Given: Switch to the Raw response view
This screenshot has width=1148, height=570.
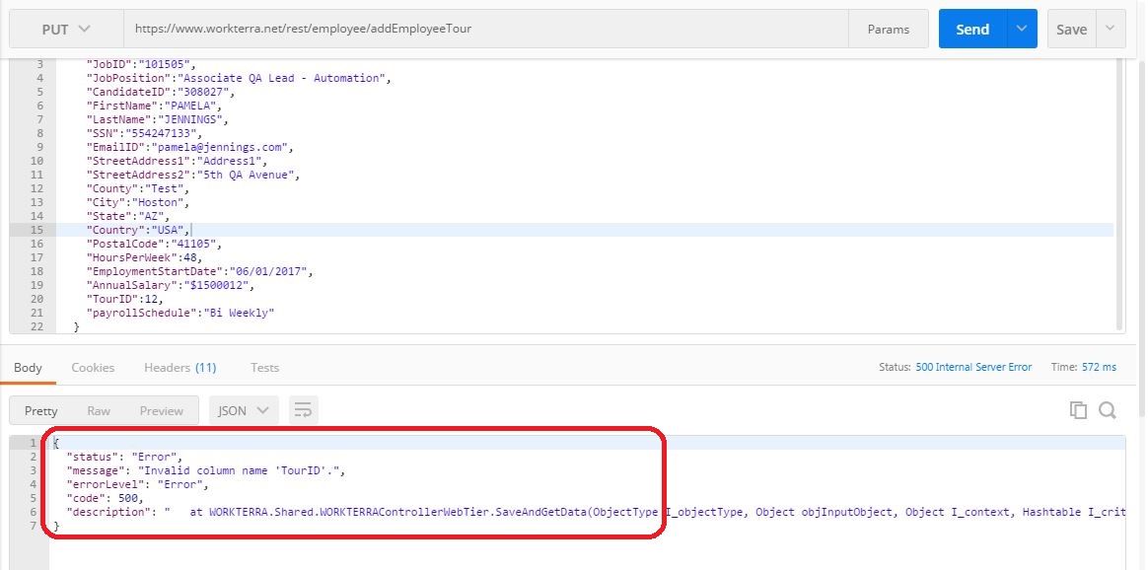Looking at the screenshot, I should pyautogui.click(x=99, y=410).
